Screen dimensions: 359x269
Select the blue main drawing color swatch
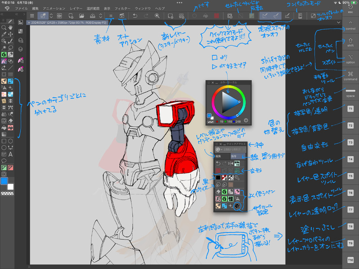tap(4, 181)
